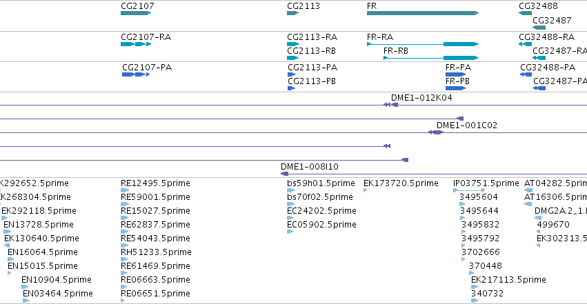Open the DME1-001C02 label
Image resolution: width=587 pixels, height=304 pixels.
point(467,125)
